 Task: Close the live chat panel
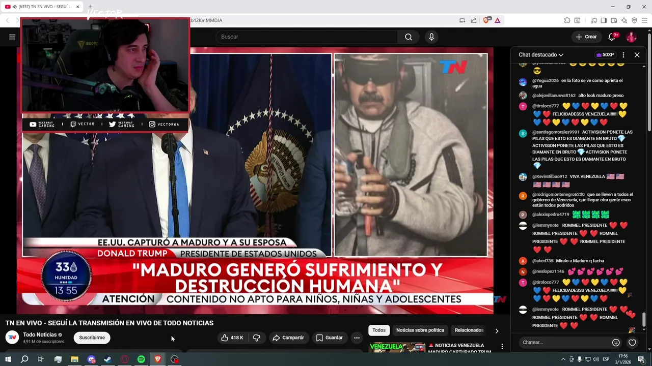pos(637,55)
